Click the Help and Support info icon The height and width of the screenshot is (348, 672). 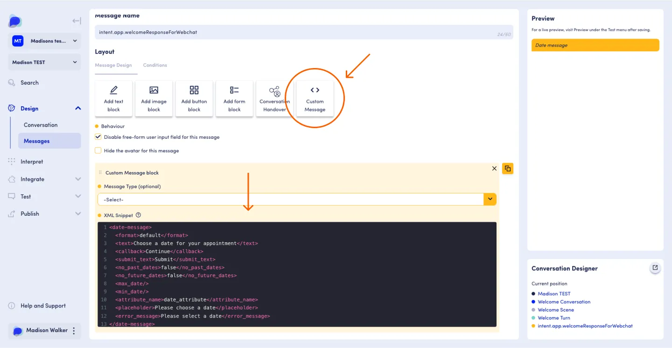click(12, 306)
